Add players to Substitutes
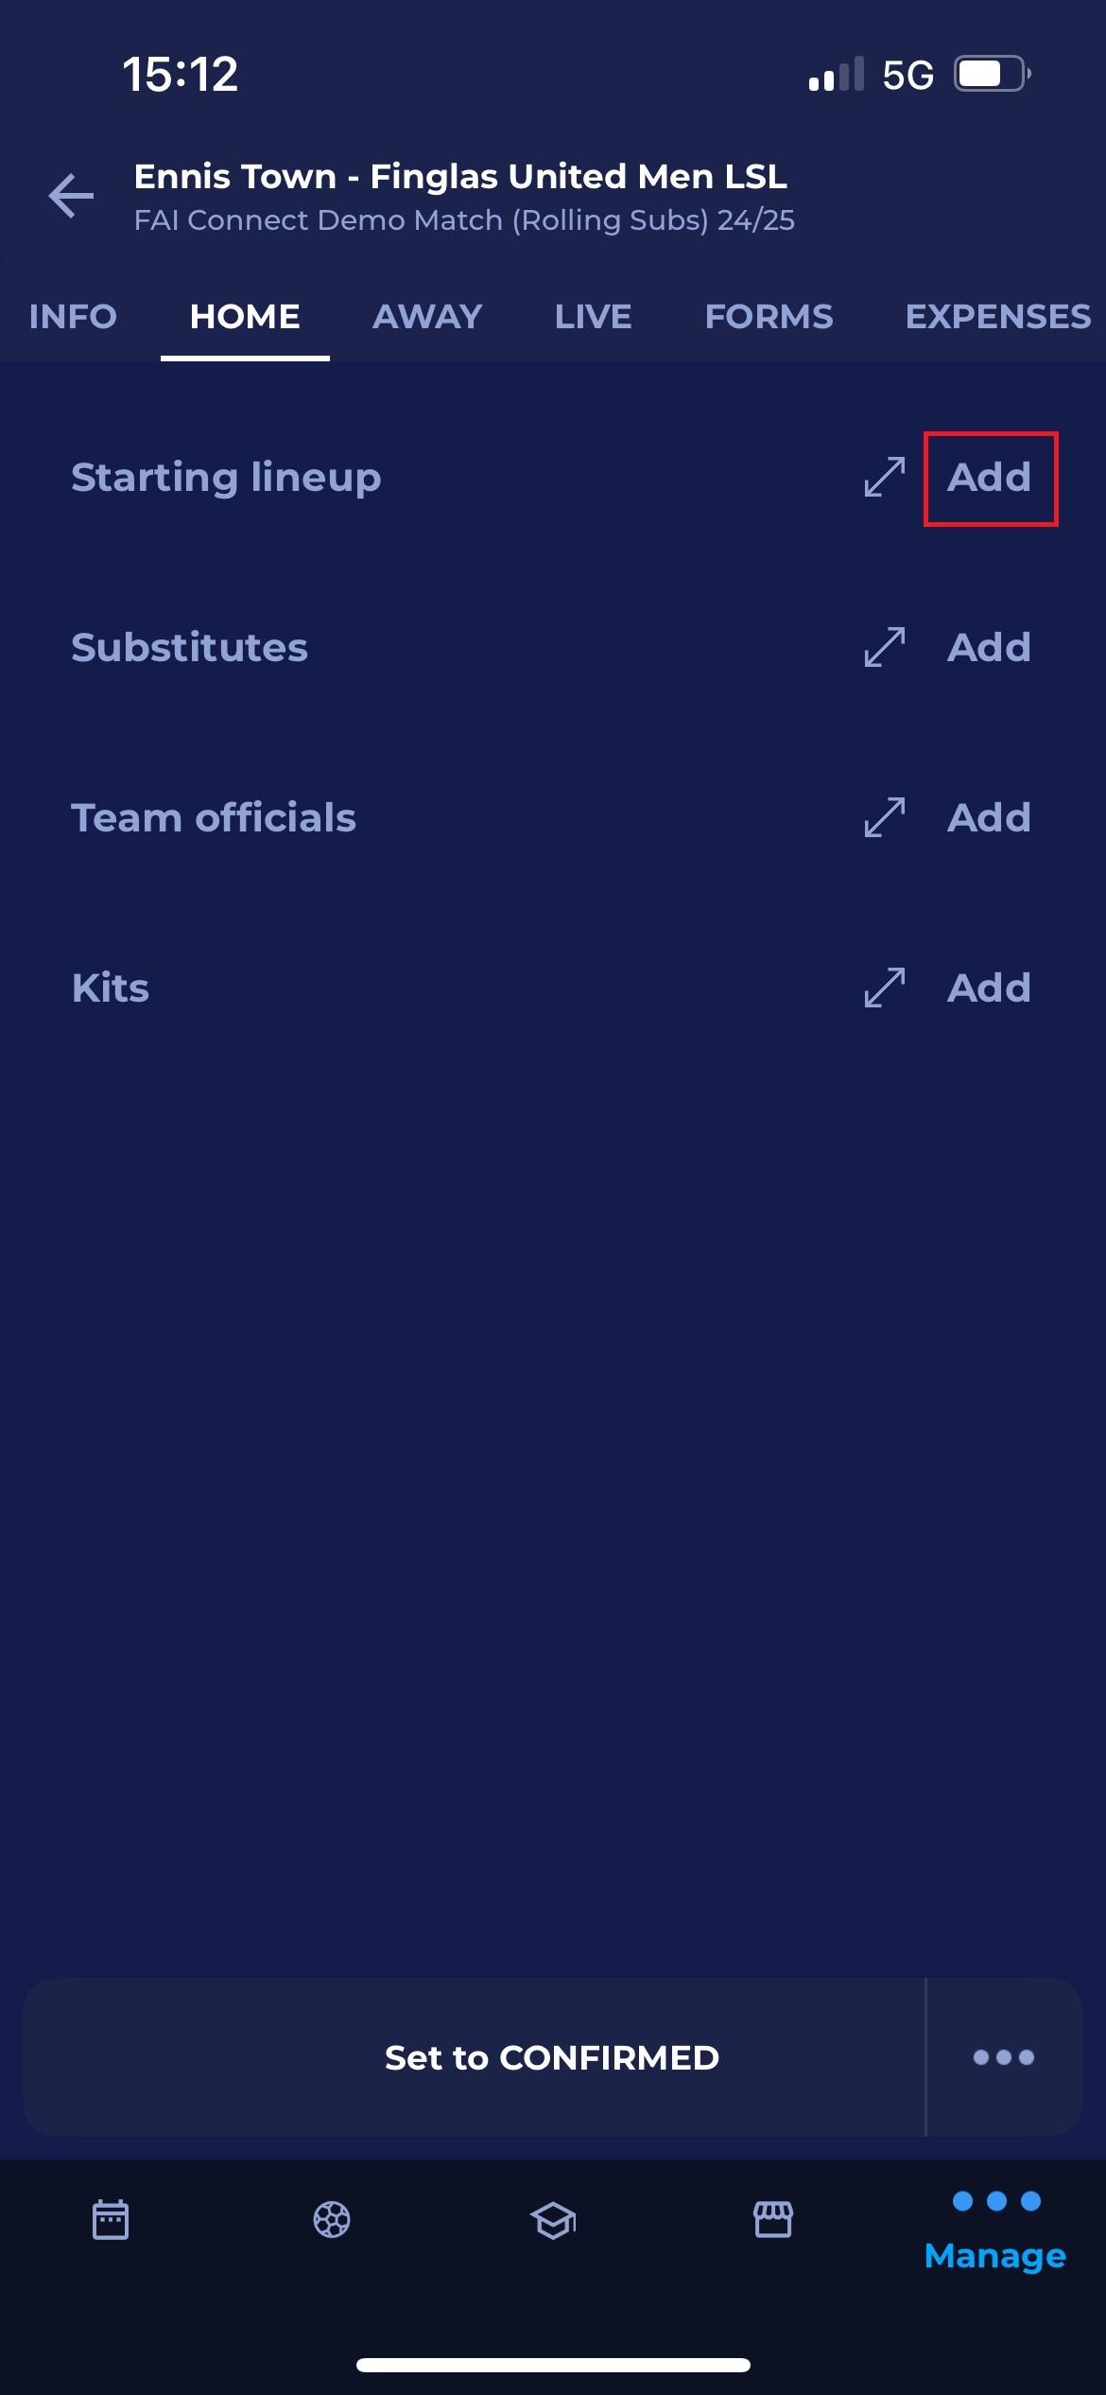The image size is (1106, 2395). pos(990,648)
